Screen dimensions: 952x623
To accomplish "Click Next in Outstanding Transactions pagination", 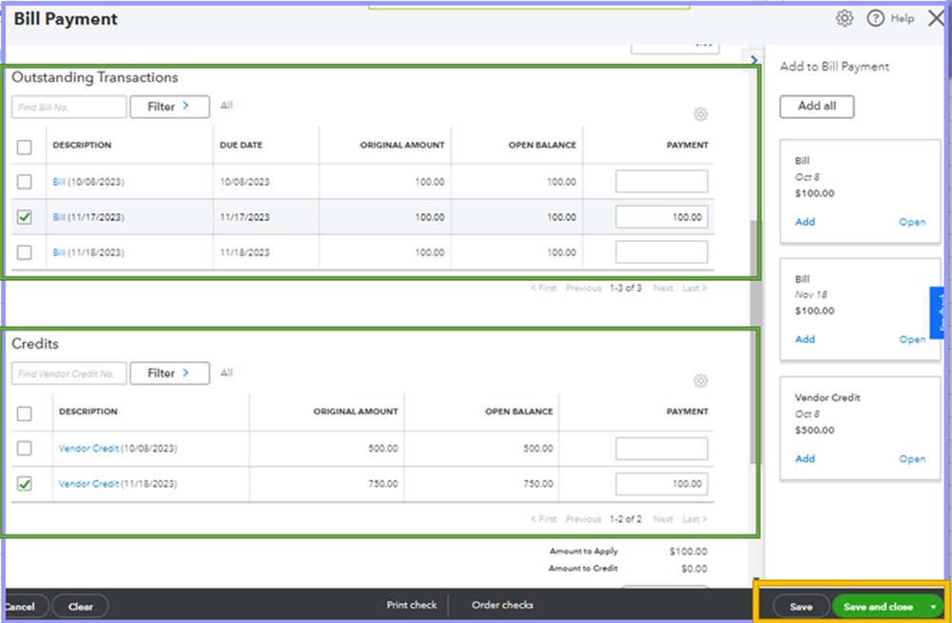I will [663, 288].
